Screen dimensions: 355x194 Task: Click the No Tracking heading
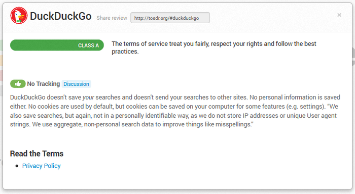pos(44,84)
